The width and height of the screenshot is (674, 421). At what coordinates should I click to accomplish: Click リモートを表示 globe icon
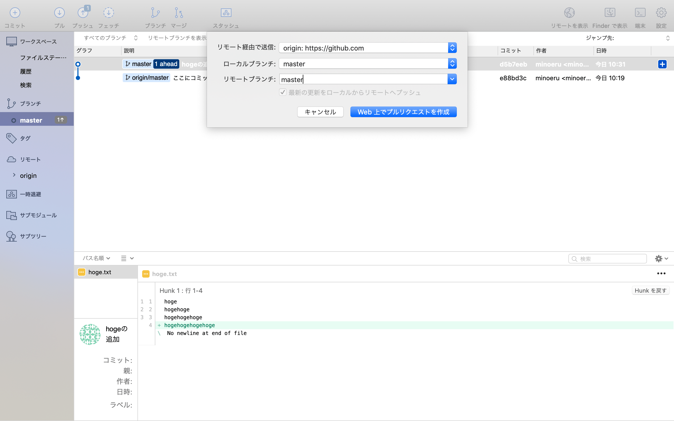[x=569, y=13]
